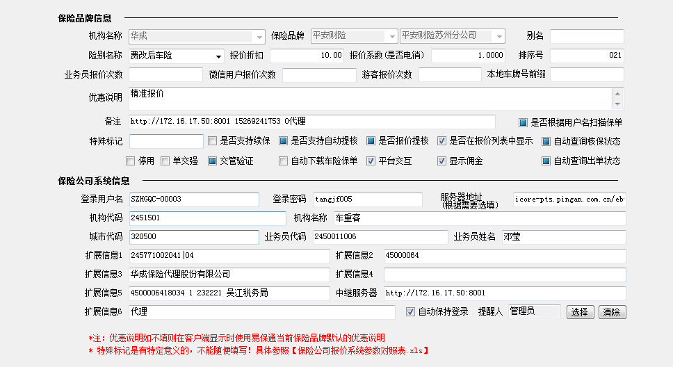Click the 保险公司系统信息 section heading
The width and height of the screenshot is (673, 367).
(94, 181)
